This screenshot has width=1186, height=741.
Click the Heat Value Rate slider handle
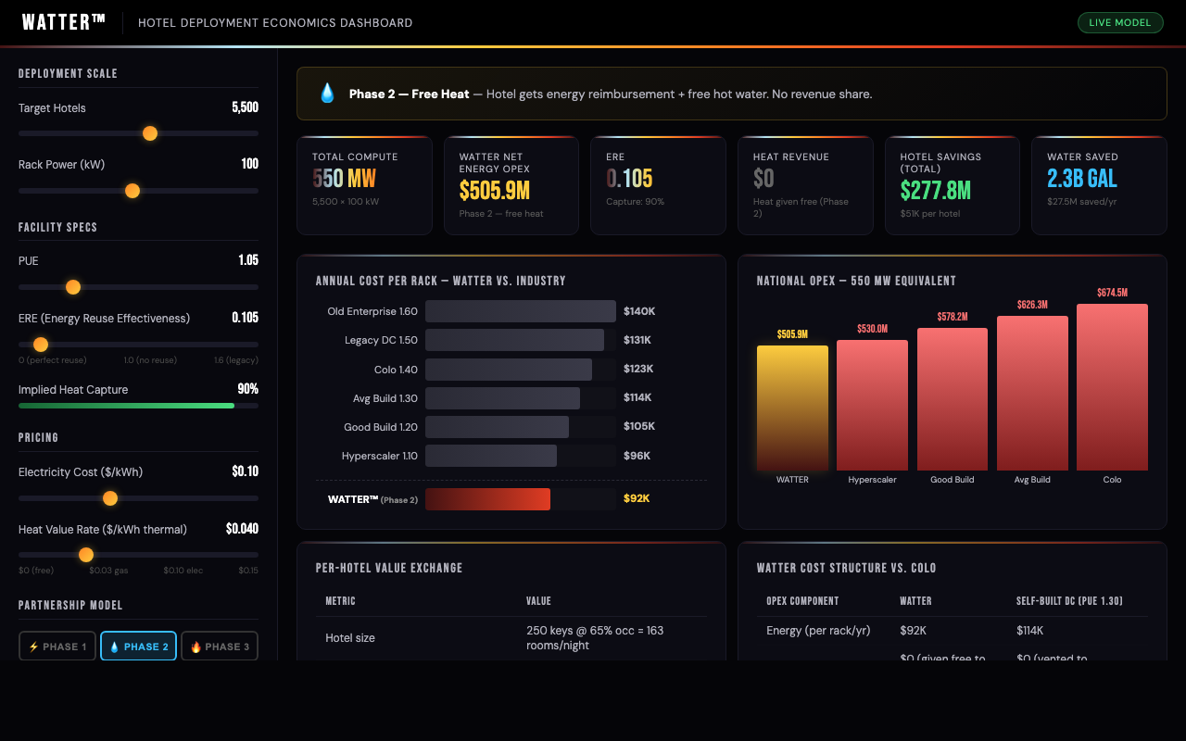click(86, 555)
